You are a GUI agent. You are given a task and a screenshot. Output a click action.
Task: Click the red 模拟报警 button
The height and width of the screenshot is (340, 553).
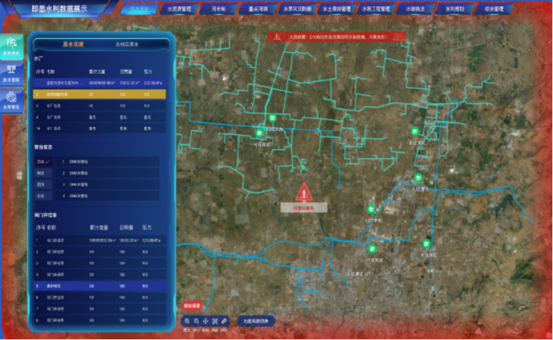click(x=192, y=306)
